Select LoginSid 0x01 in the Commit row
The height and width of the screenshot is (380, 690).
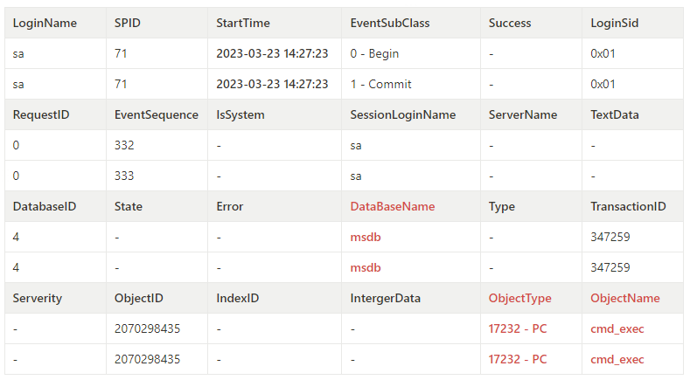pos(603,85)
